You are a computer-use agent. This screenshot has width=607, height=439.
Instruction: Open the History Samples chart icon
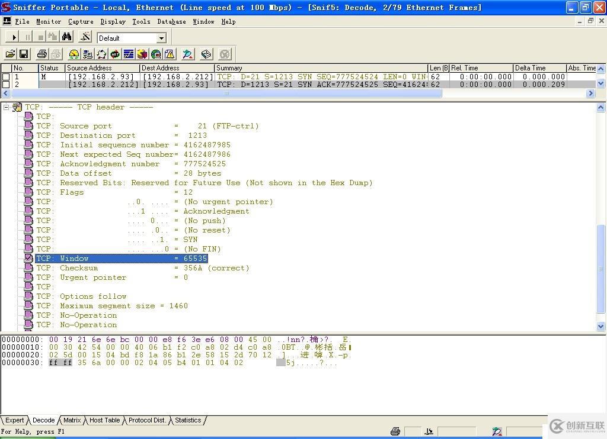click(129, 54)
